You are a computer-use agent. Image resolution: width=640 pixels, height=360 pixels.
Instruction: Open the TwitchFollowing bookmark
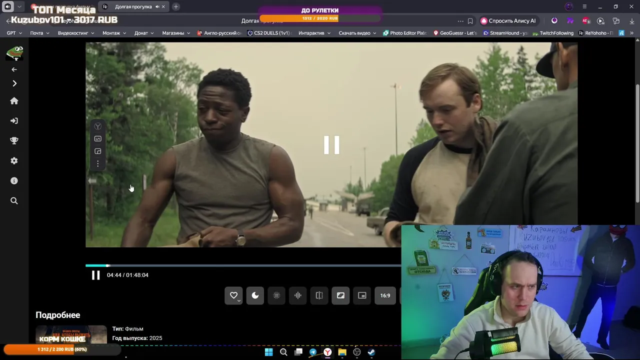point(553,33)
